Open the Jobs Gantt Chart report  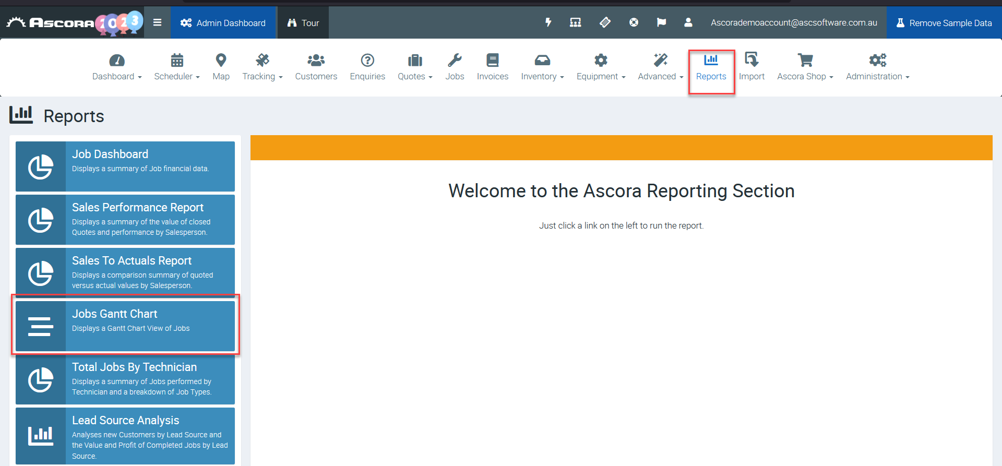(x=125, y=326)
